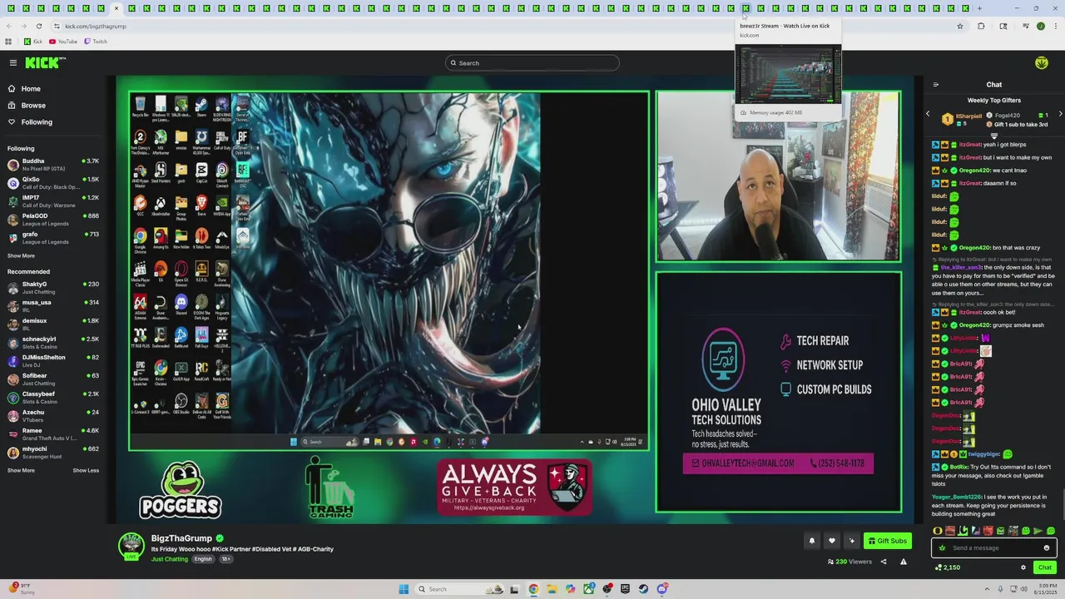Click the 2,150 channel points counter

948,567
